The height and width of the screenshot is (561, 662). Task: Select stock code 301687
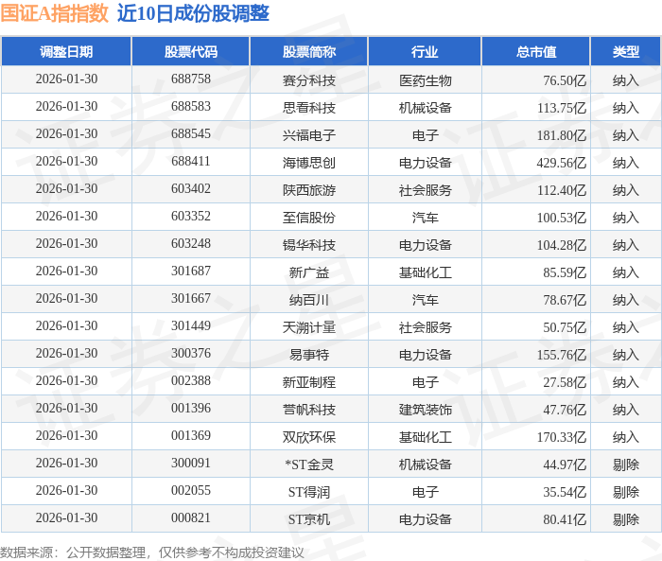click(x=191, y=272)
